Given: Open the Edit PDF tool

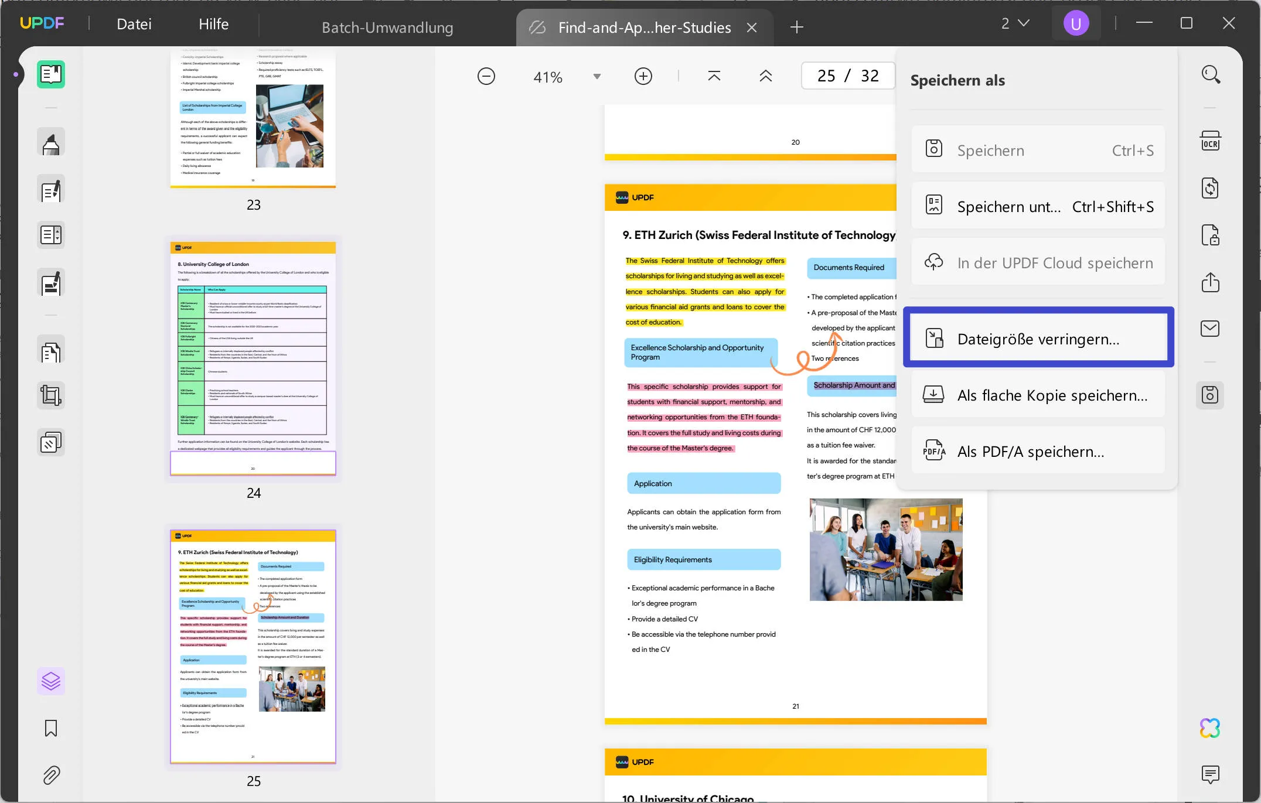Looking at the screenshot, I should 51,189.
